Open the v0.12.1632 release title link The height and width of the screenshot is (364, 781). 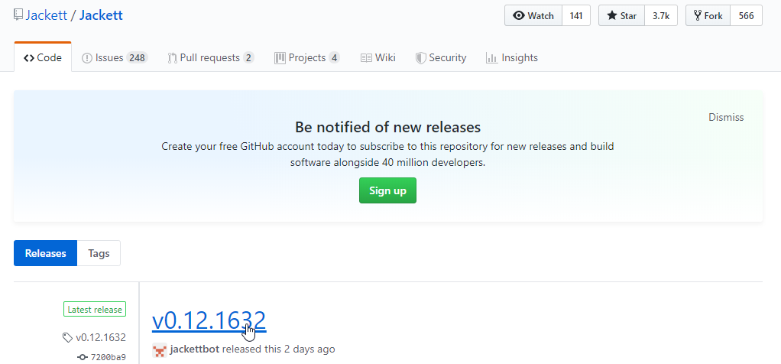click(x=209, y=320)
